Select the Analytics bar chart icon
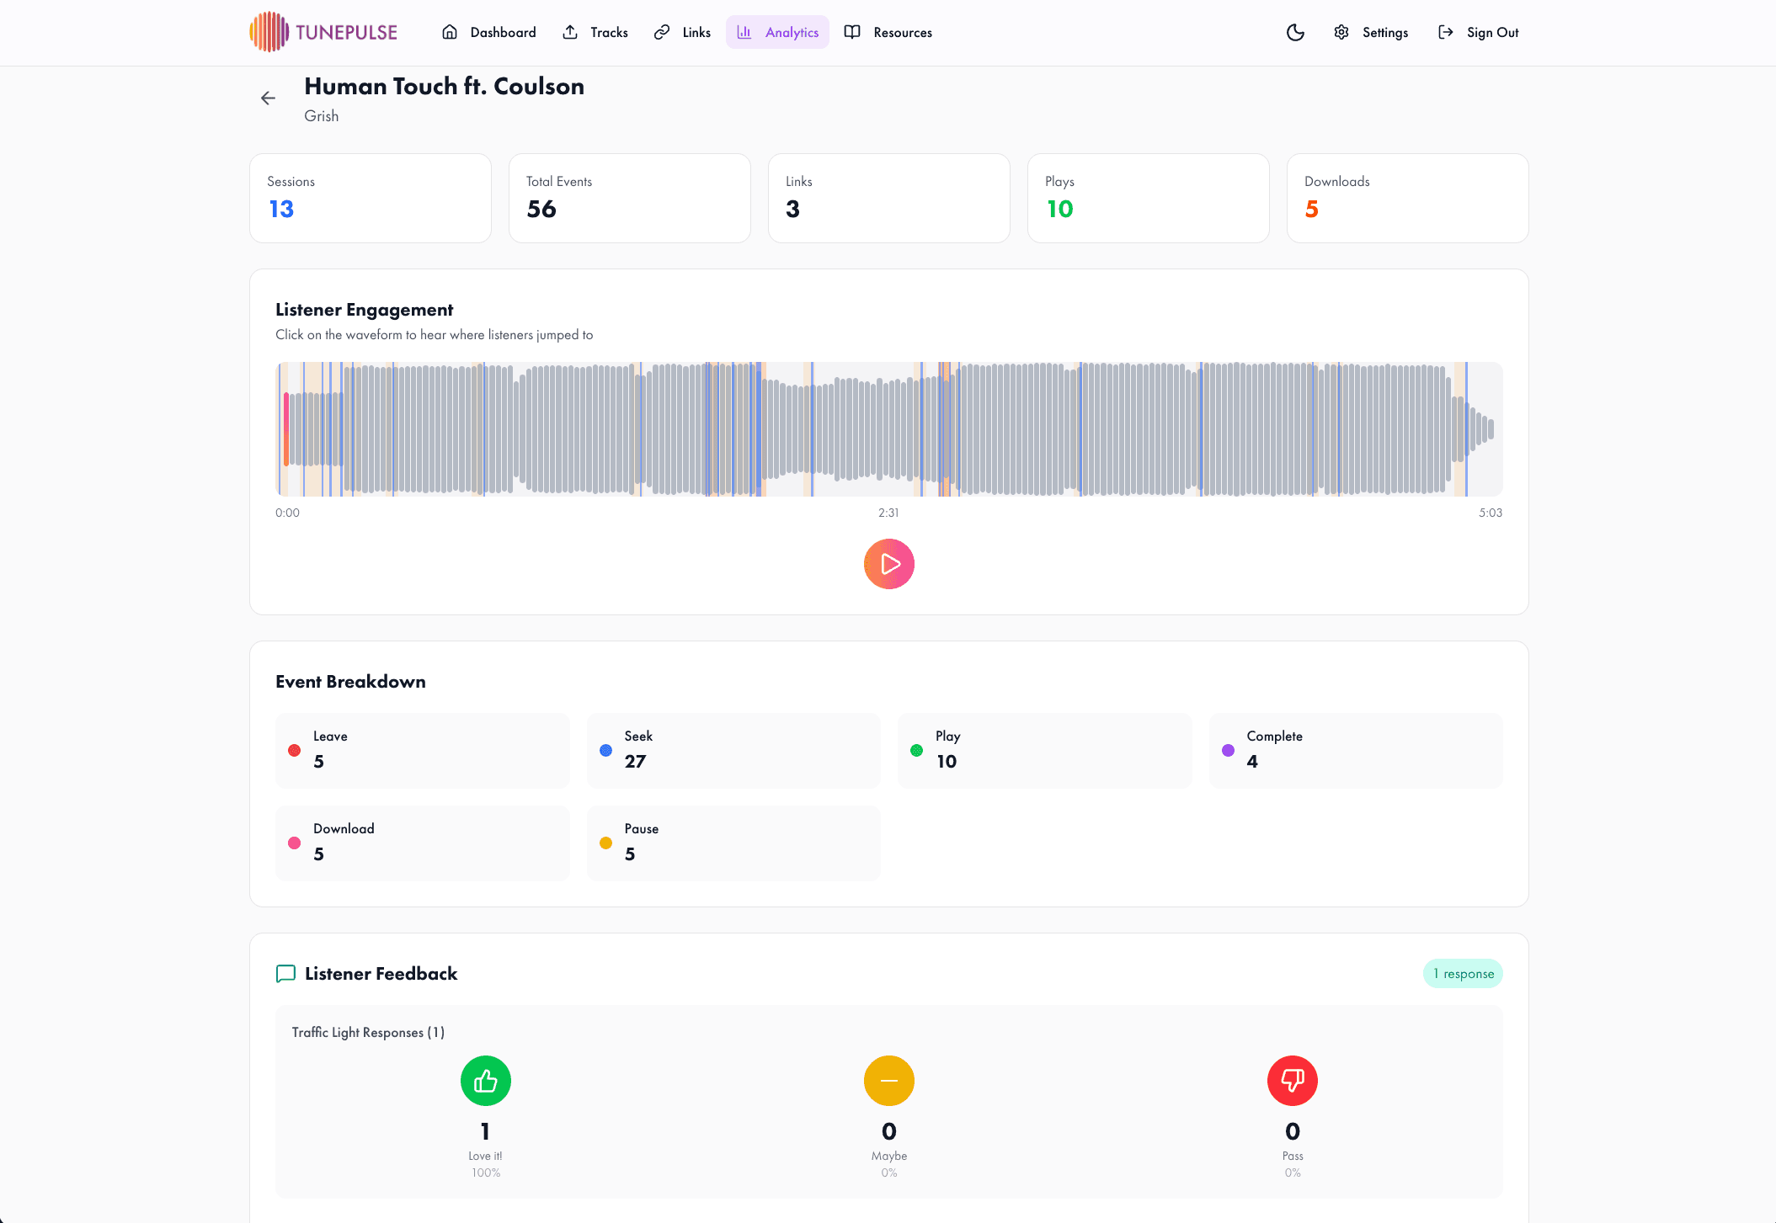Image resolution: width=1776 pixels, height=1223 pixels. (x=744, y=32)
